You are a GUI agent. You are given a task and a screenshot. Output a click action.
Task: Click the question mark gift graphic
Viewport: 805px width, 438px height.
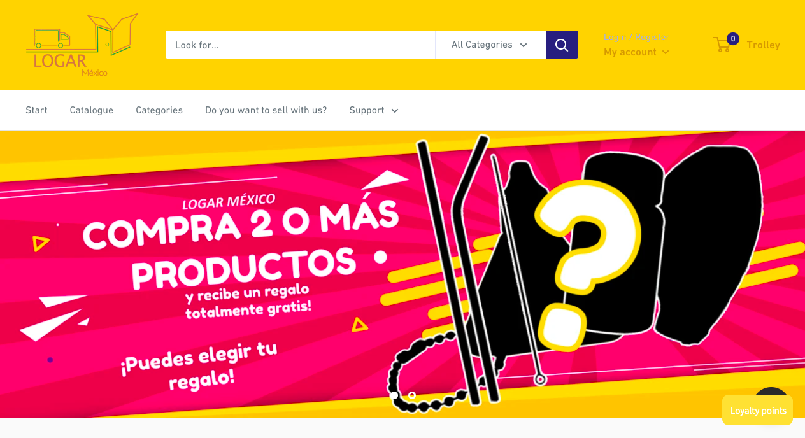(585, 262)
